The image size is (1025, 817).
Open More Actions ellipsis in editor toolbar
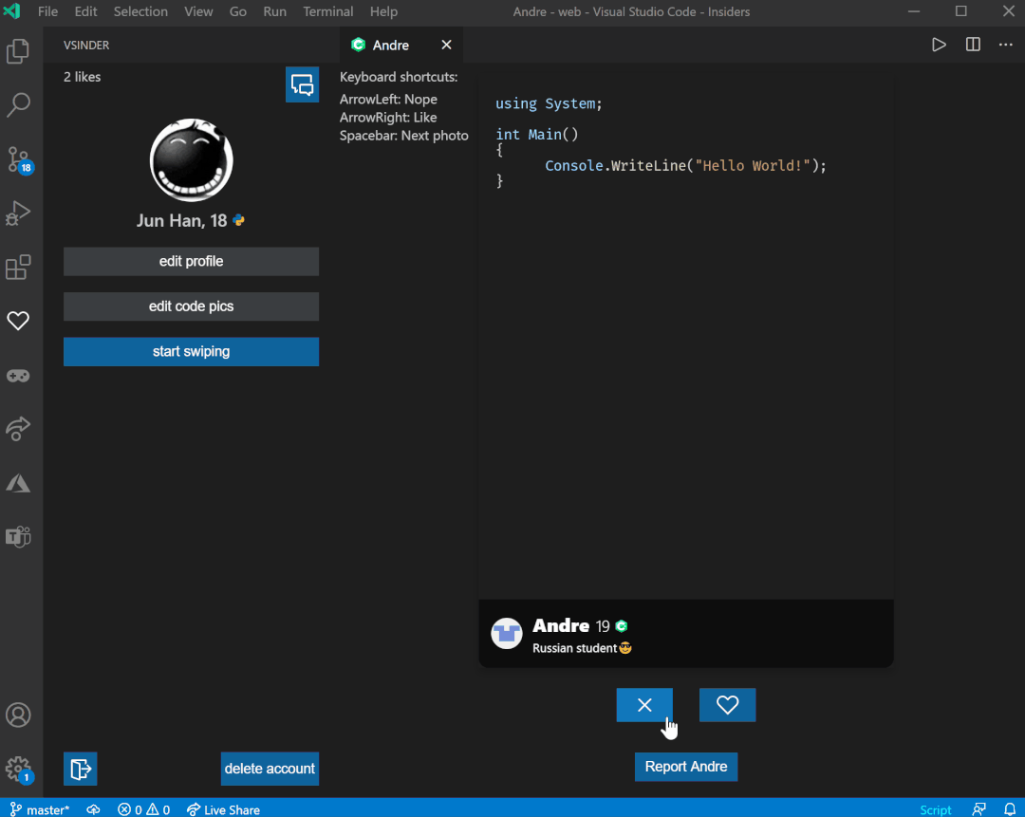point(1005,45)
